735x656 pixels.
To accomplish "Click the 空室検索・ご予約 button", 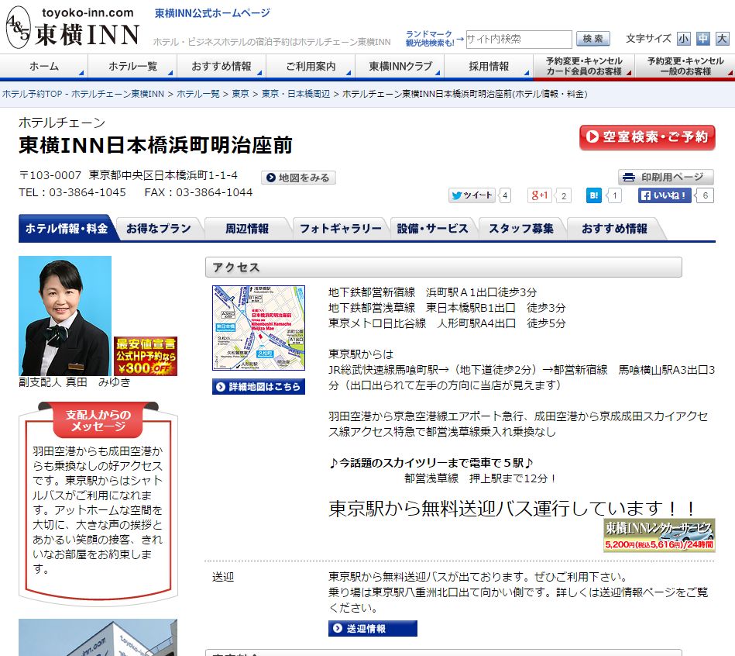I will (x=647, y=137).
